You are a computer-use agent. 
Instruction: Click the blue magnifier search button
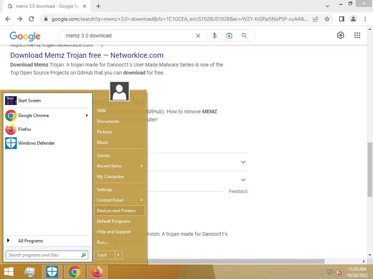coord(244,36)
